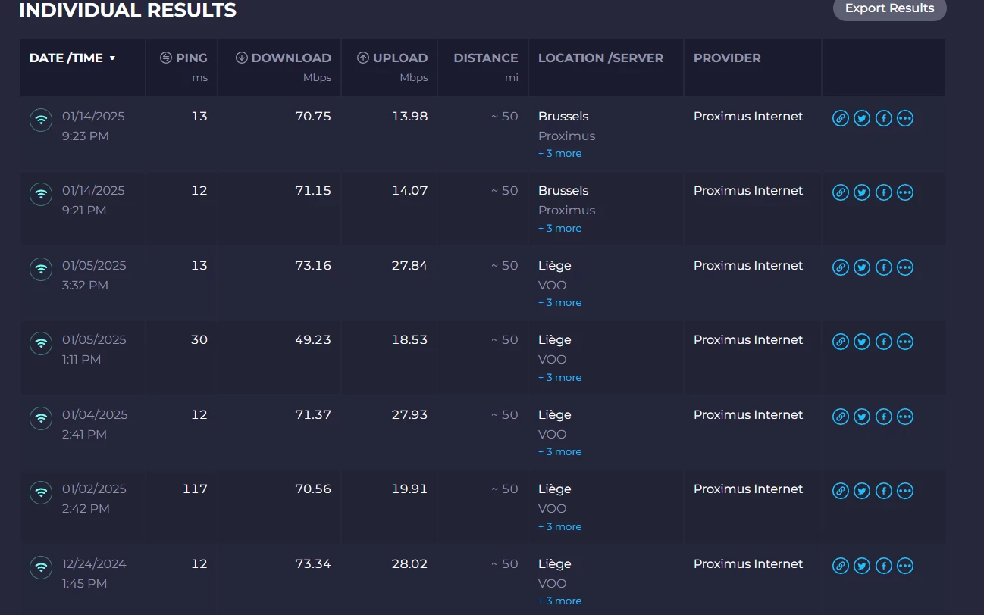
Task: Export the individual results
Action: pos(890,8)
